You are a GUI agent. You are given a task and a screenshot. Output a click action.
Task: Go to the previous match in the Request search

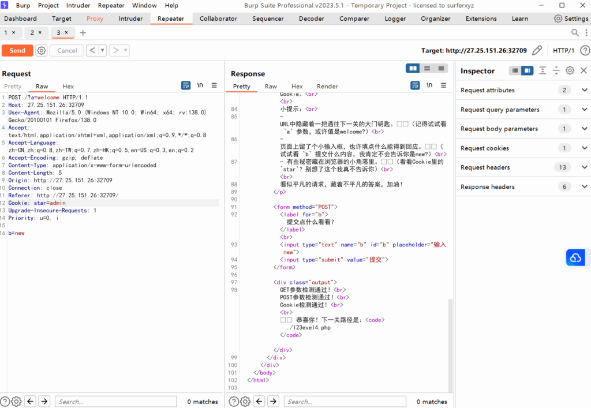[x=30, y=402]
